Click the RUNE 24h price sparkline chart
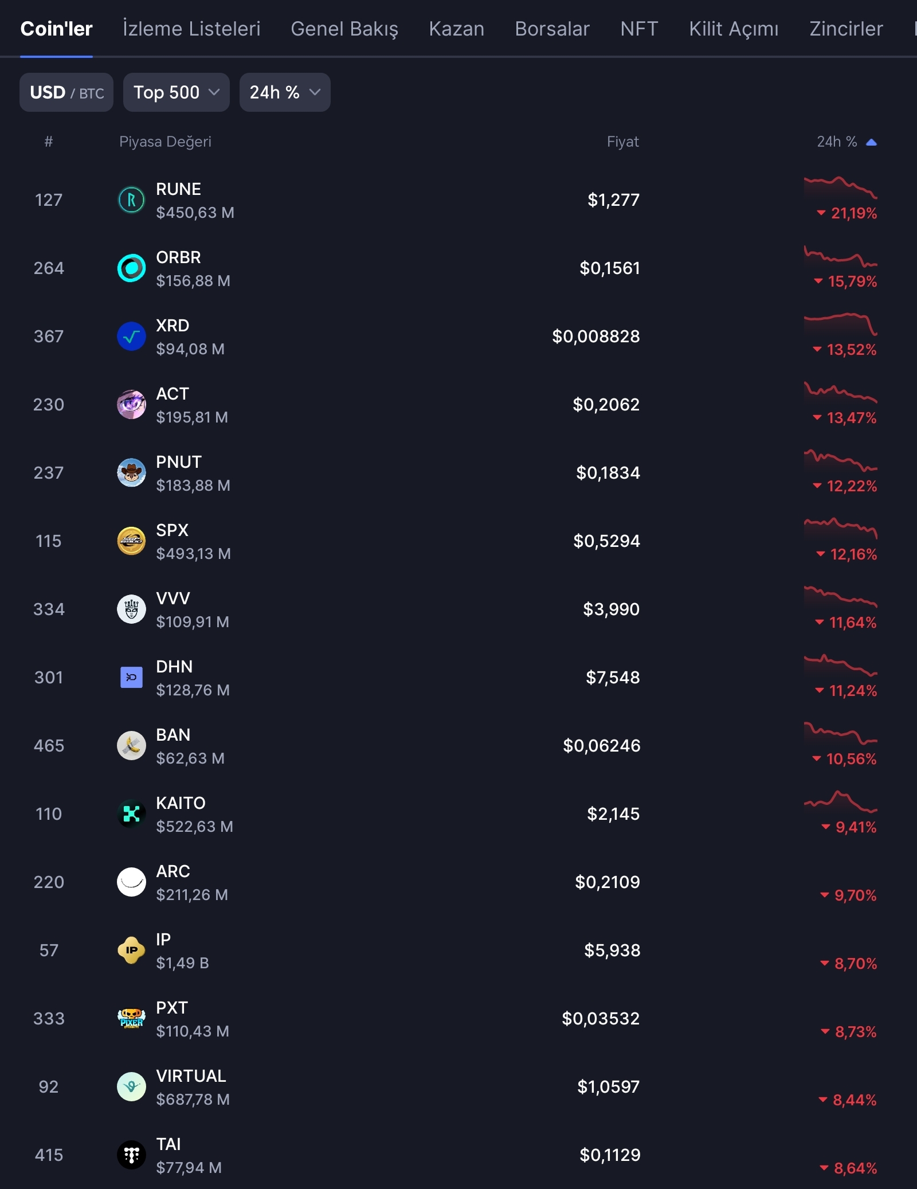This screenshot has height=1189, width=917. [x=840, y=187]
